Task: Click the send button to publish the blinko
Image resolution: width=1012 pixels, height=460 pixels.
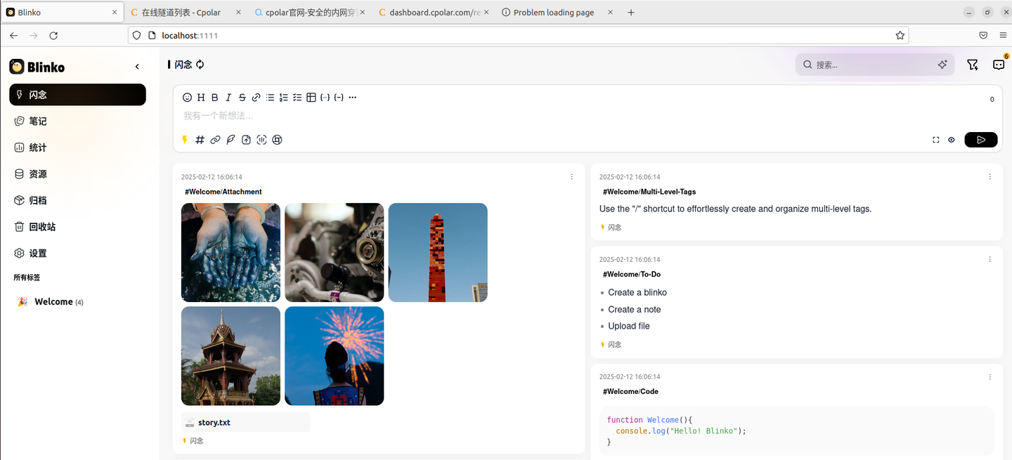Action: point(980,140)
